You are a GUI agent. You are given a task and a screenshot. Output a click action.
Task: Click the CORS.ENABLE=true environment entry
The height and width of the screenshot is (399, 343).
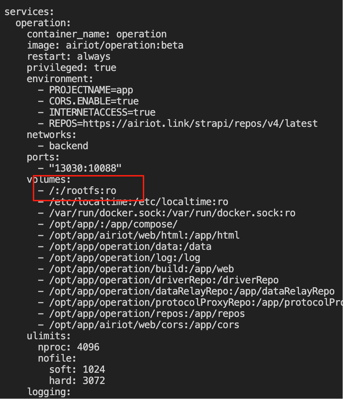pos(94,102)
